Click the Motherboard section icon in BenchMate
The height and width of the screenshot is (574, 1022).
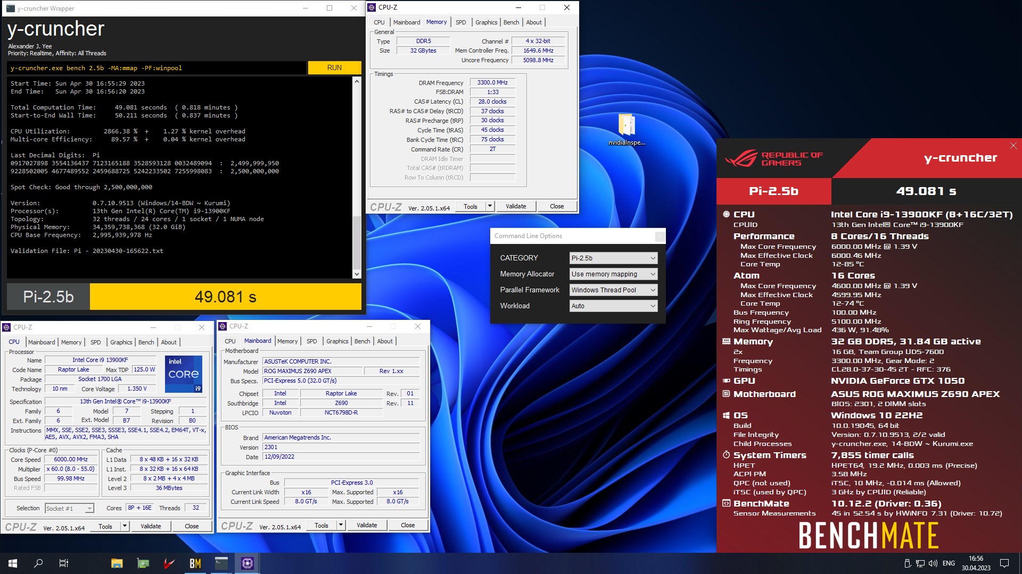(x=726, y=394)
